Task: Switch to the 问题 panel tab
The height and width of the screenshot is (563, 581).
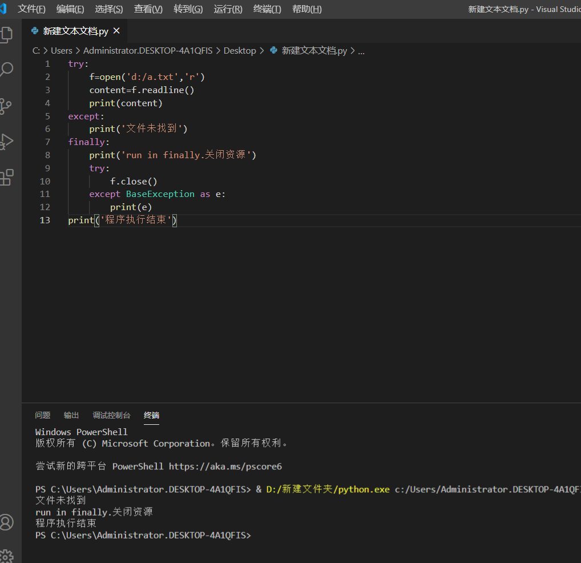Action: pos(43,415)
